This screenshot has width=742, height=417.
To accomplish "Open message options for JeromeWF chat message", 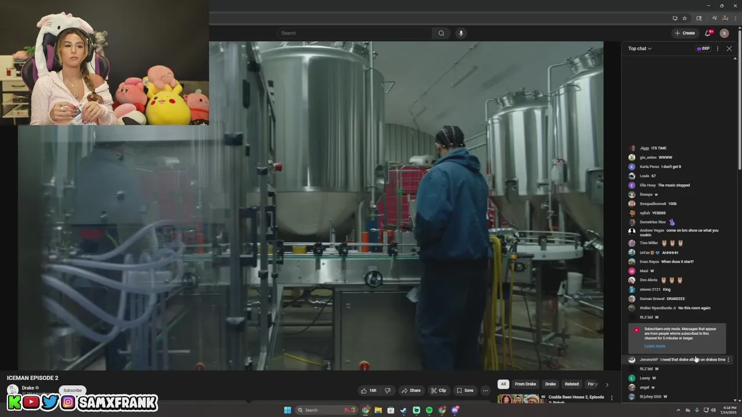I will 729,360.
